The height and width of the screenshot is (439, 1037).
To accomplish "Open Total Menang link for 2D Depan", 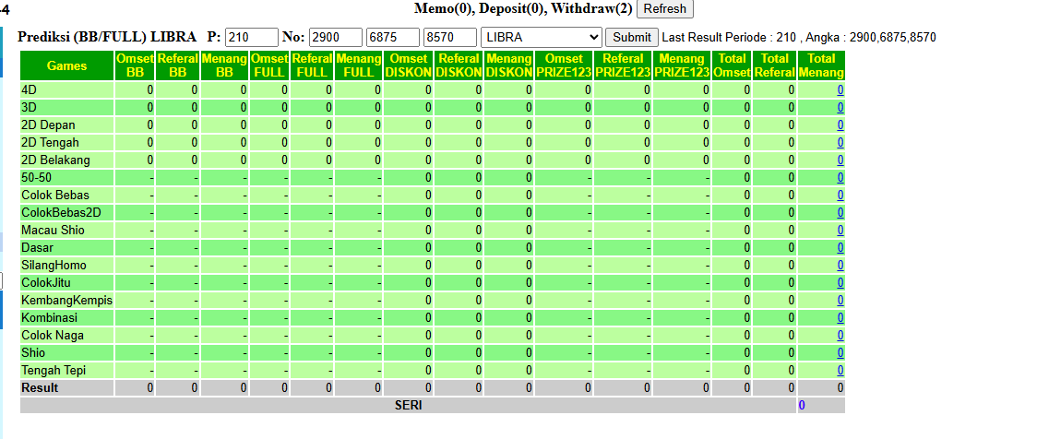I will (840, 125).
